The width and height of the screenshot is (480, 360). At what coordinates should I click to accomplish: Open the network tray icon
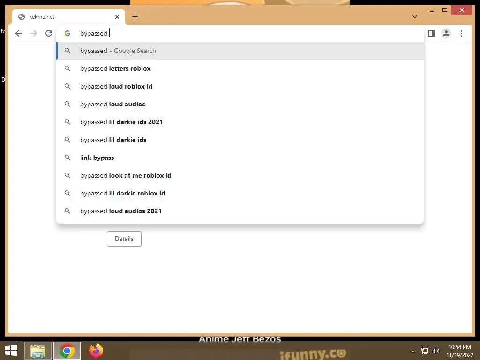click(x=425, y=351)
